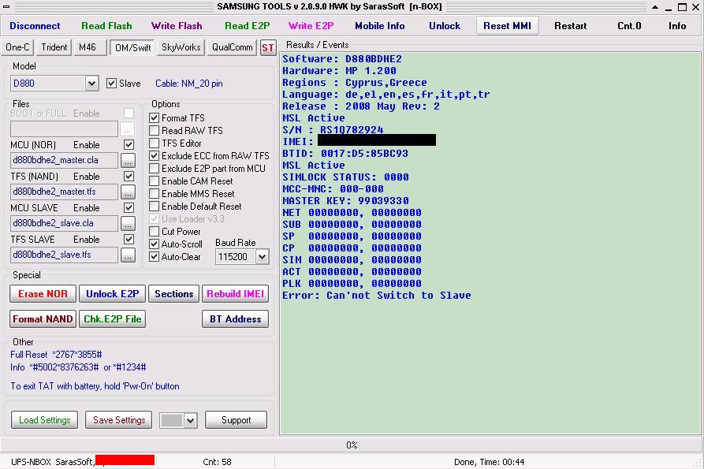Browse for the TFS (NAND) file
Screen dimensions: 704x469
[128, 192]
